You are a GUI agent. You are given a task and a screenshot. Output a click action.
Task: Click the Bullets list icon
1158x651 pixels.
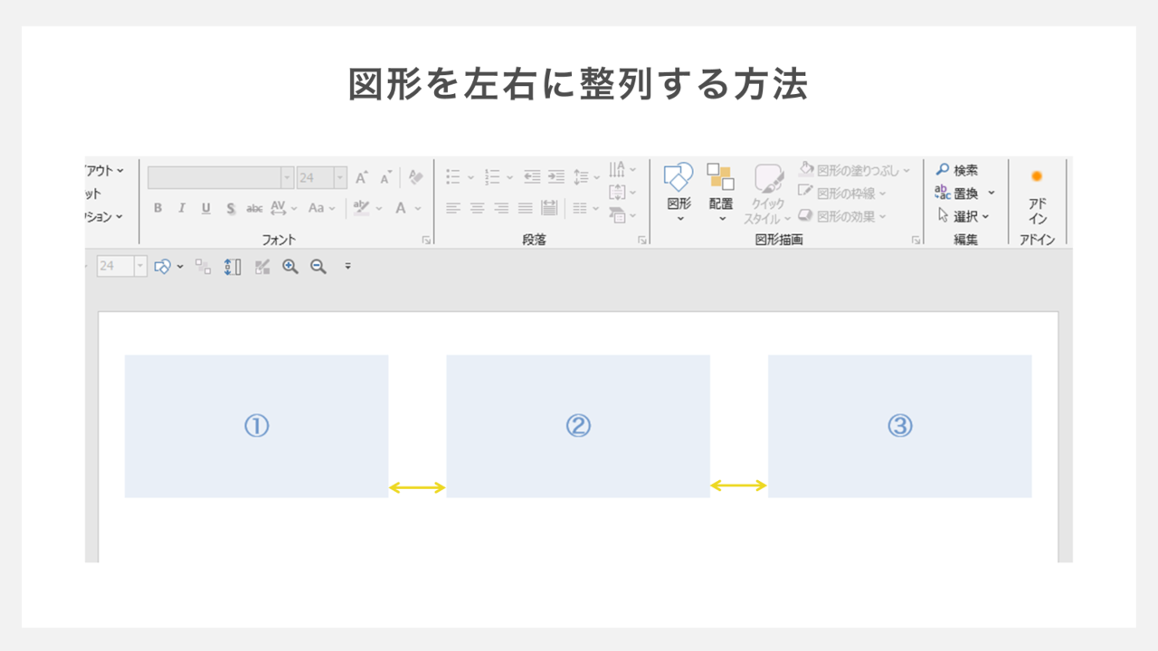[453, 177]
